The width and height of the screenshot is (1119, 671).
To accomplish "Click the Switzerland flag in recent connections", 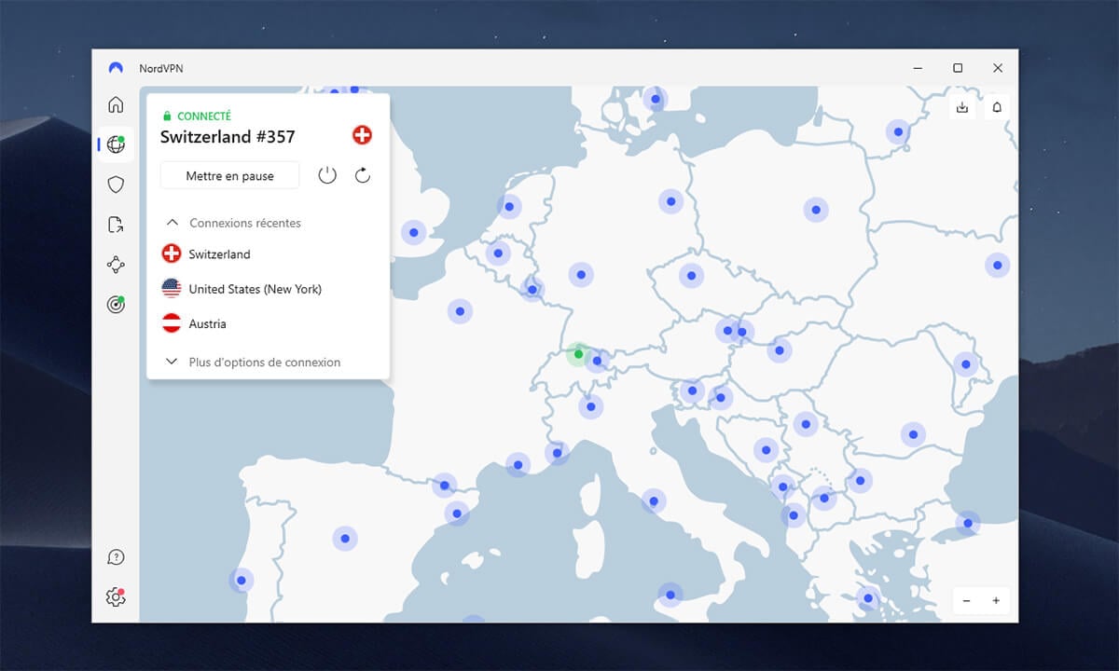I will [x=172, y=253].
